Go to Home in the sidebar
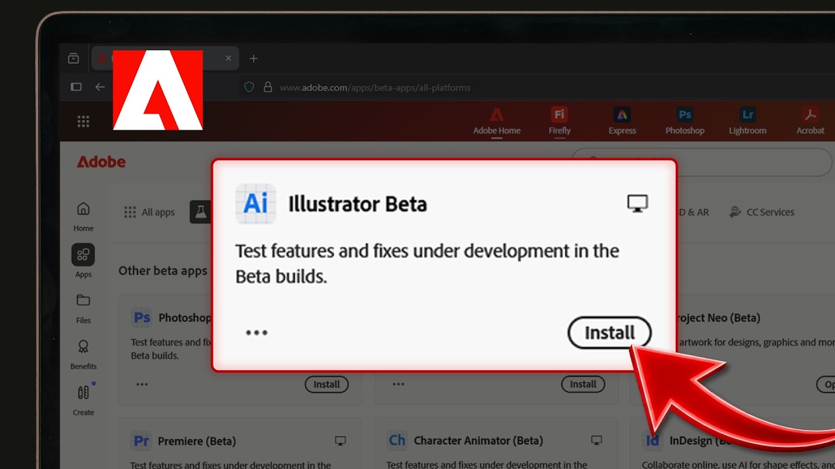835x469 pixels. pyautogui.click(x=83, y=217)
